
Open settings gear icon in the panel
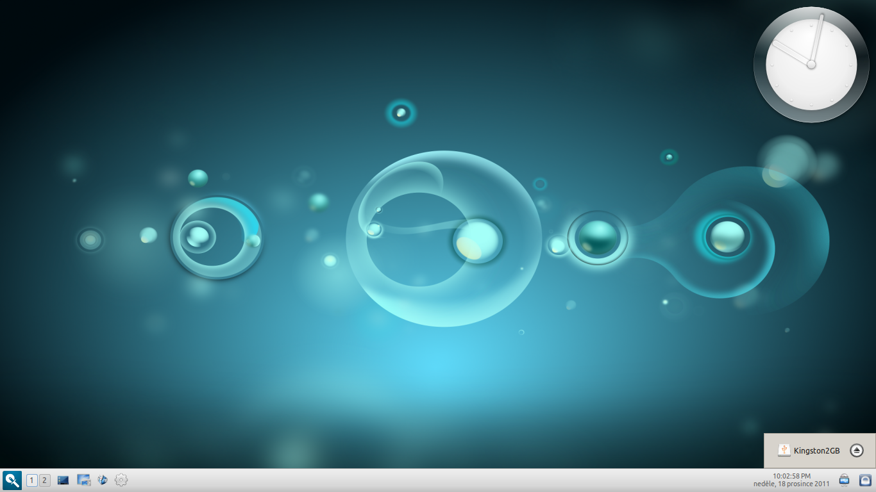121,480
